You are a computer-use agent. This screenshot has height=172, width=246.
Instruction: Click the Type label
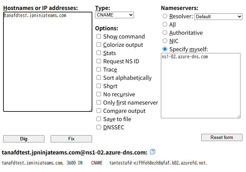[103, 8]
